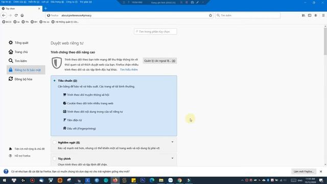Open the Công cụ menu
This screenshot has width=327, height=184.
[x=72, y=2]
